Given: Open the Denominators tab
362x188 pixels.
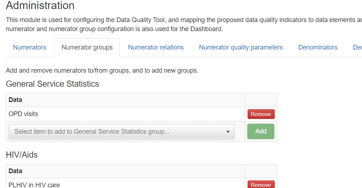Looking at the screenshot, I should (318, 47).
